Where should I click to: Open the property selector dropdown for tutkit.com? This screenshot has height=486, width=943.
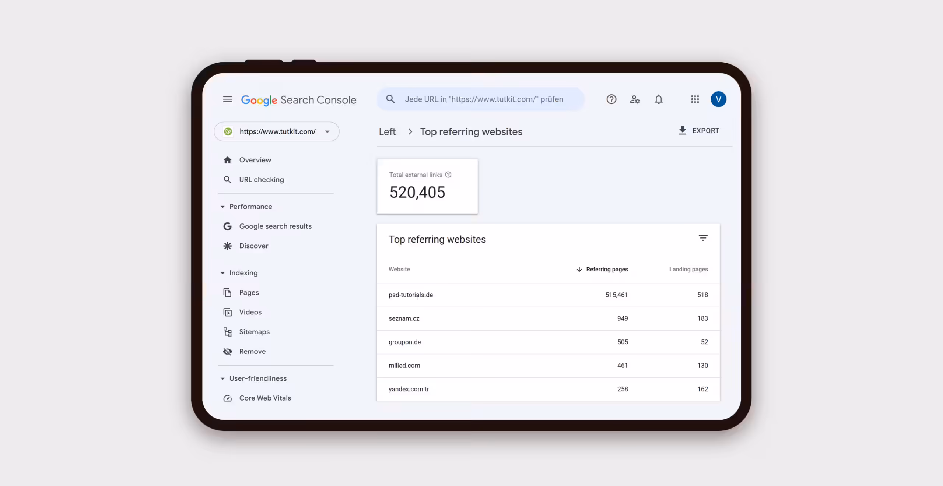pyautogui.click(x=327, y=131)
